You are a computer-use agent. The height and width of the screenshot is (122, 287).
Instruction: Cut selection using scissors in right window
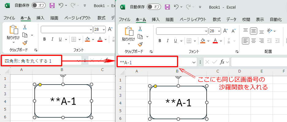click(x=140, y=29)
